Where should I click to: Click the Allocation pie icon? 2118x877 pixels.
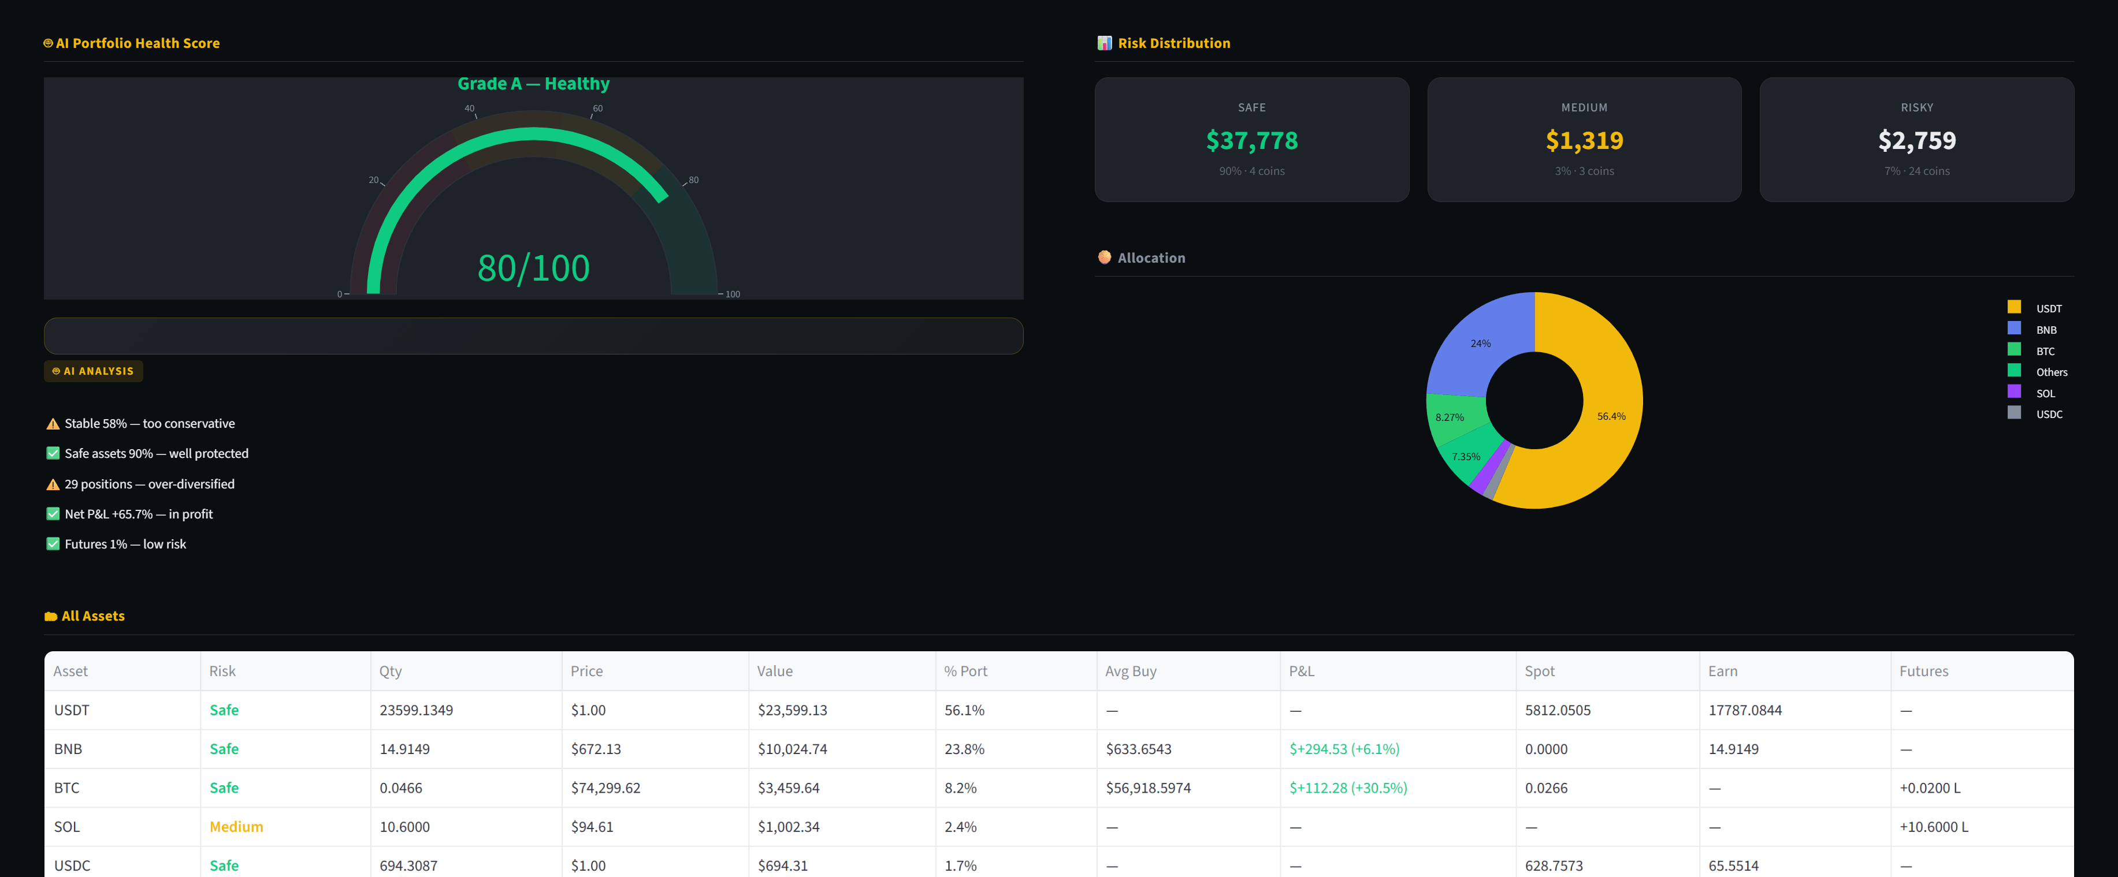[1104, 257]
